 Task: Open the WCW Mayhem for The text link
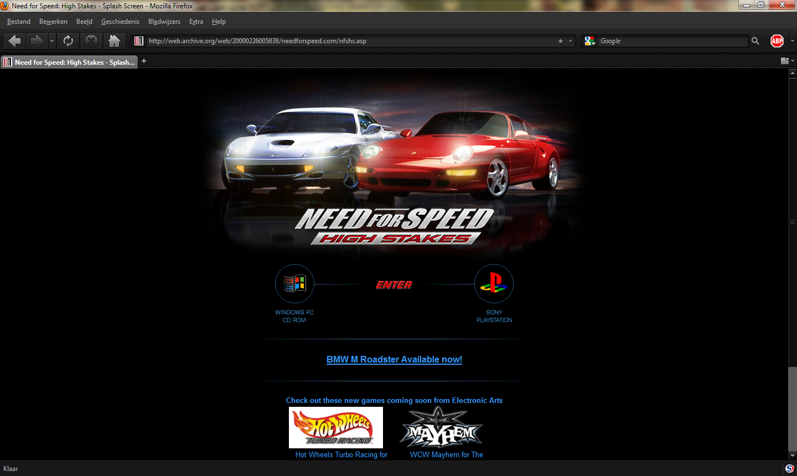tap(447, 455)
